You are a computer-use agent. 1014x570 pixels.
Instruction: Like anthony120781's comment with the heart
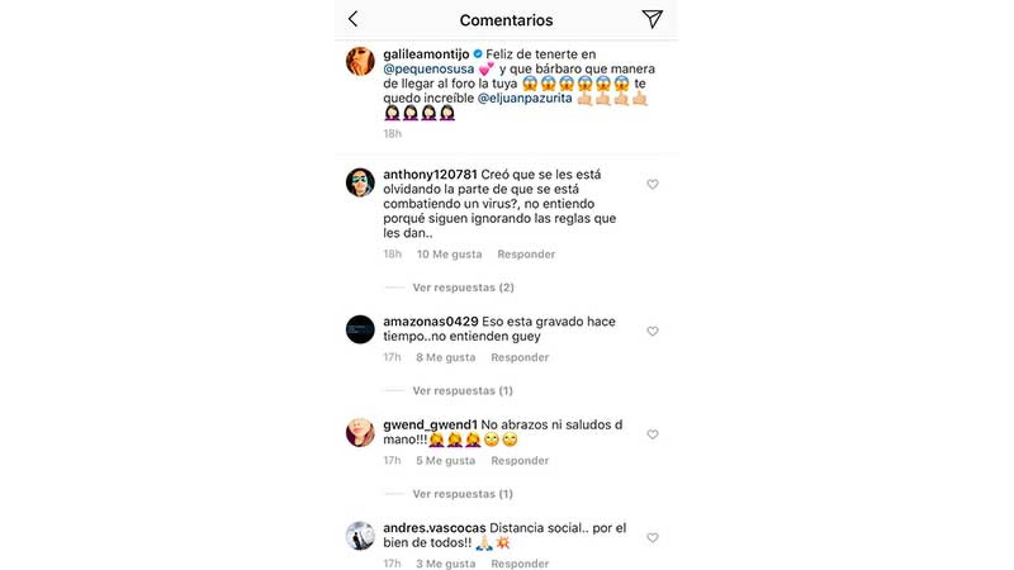(x=652, y=184)
